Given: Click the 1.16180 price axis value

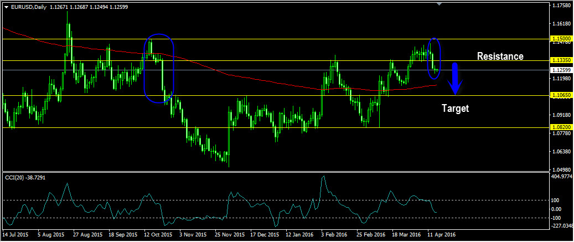Looking at the screenshot, I should pyautogui.click(x=562, y=24).
